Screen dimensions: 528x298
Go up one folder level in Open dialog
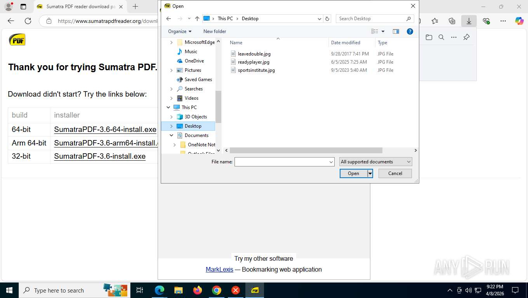(x=197, y=19)
